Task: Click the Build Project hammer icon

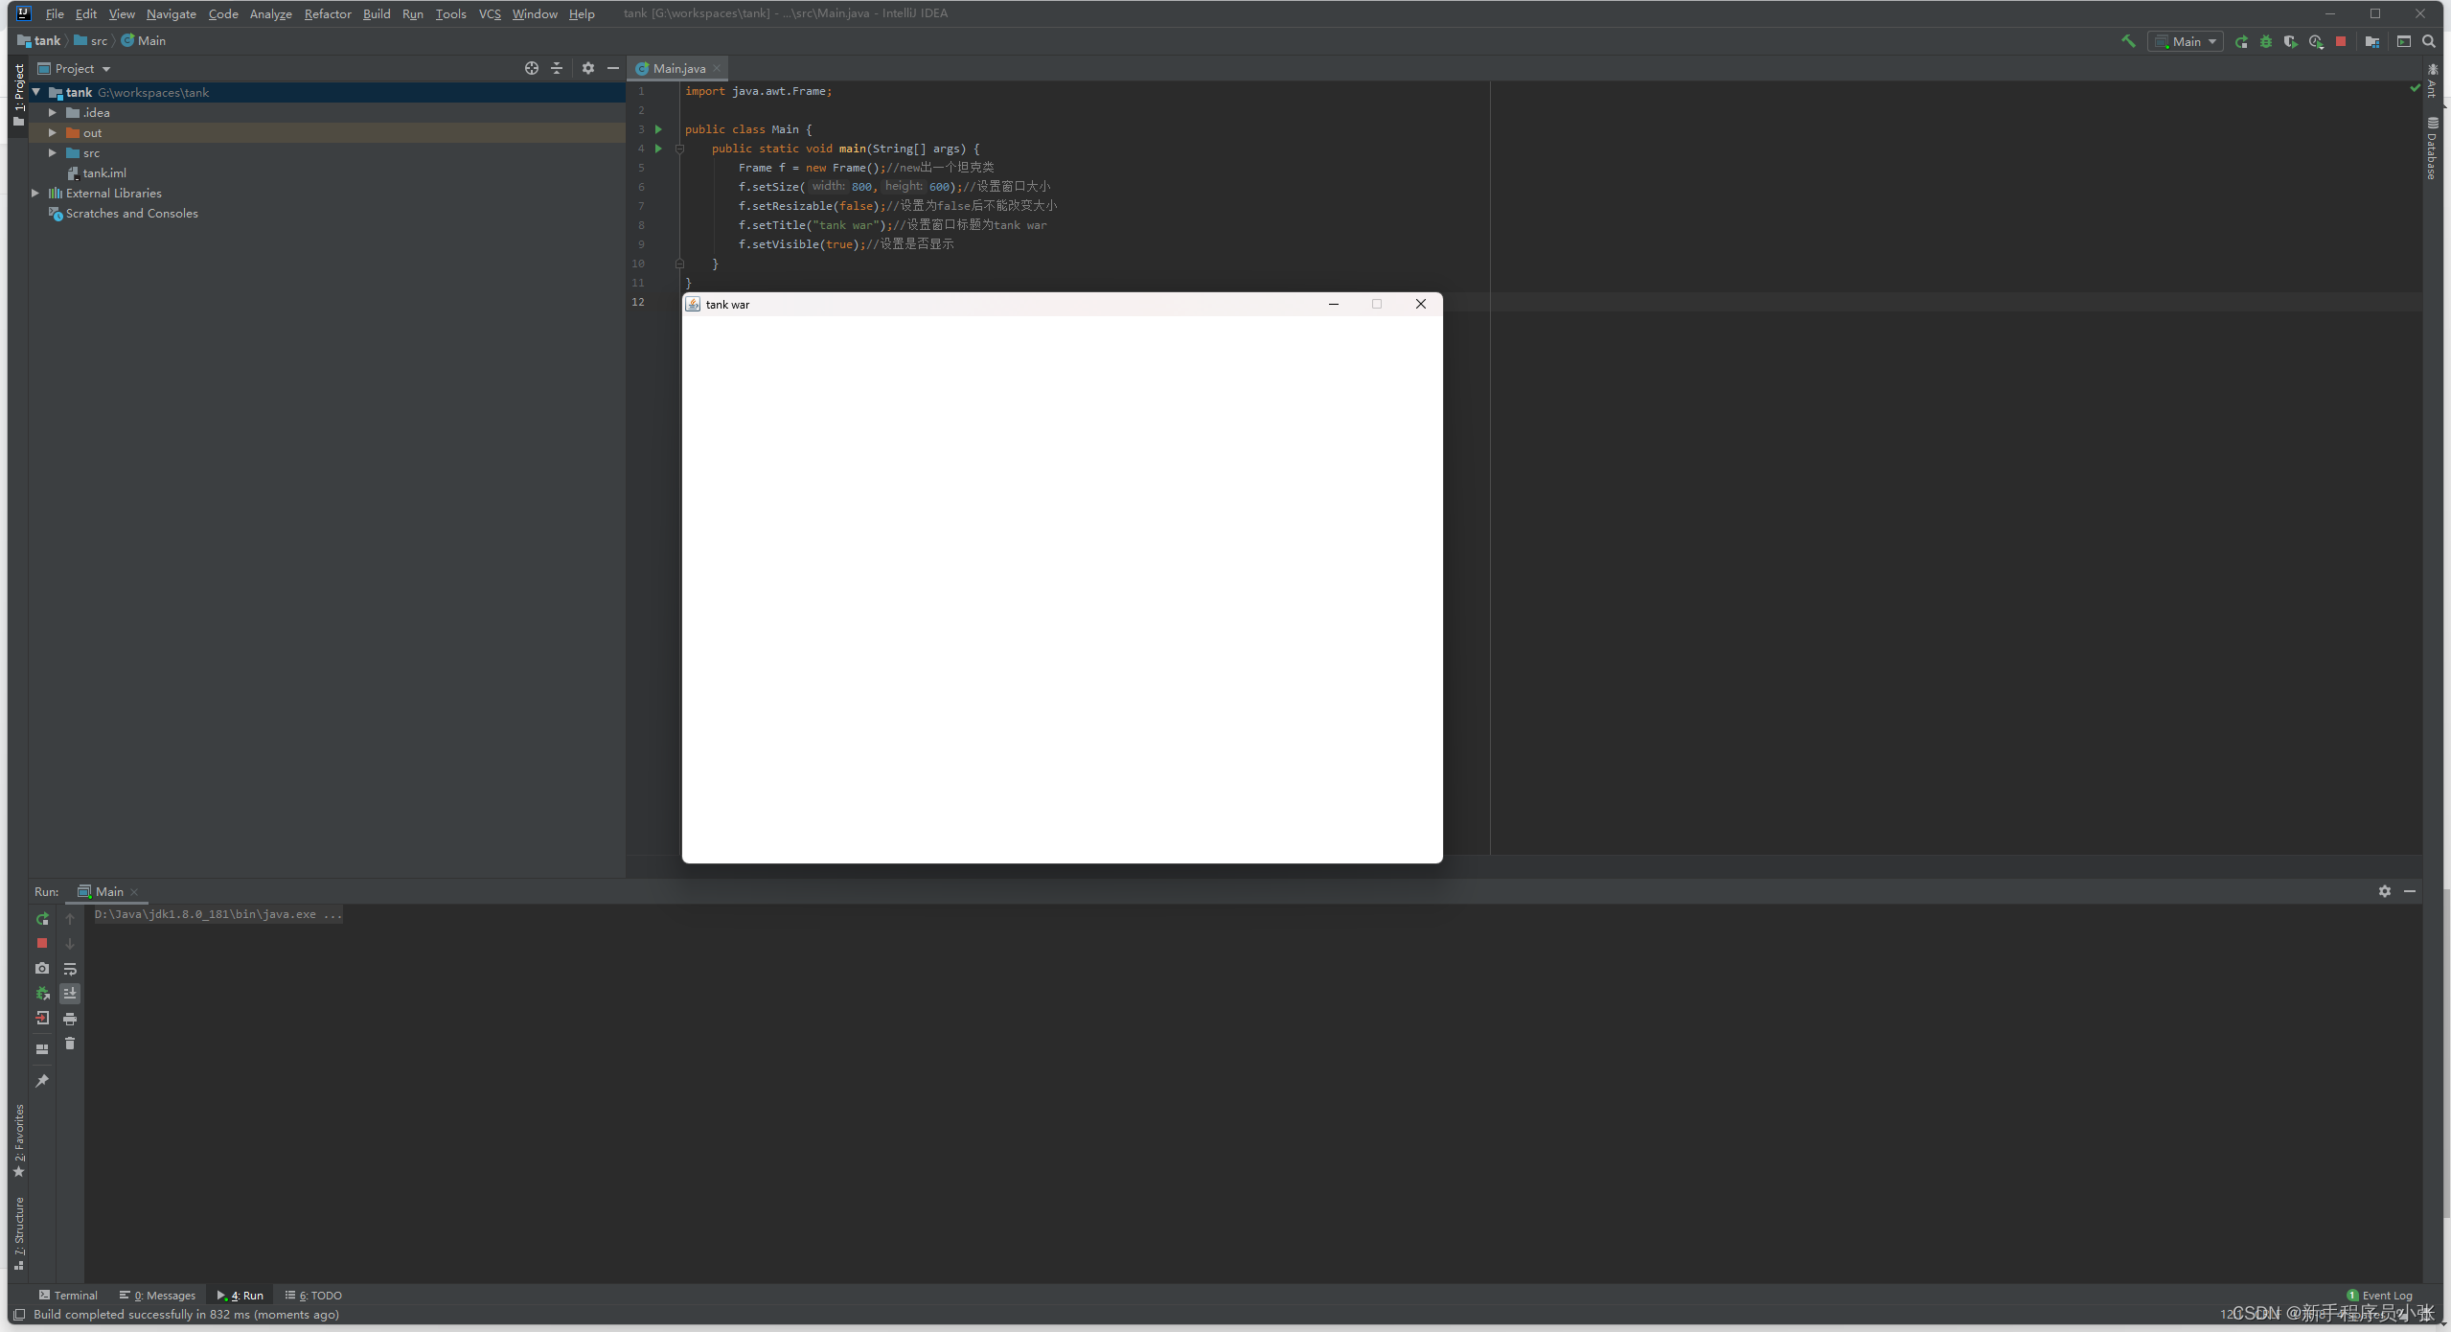Action: (2128, 41)
